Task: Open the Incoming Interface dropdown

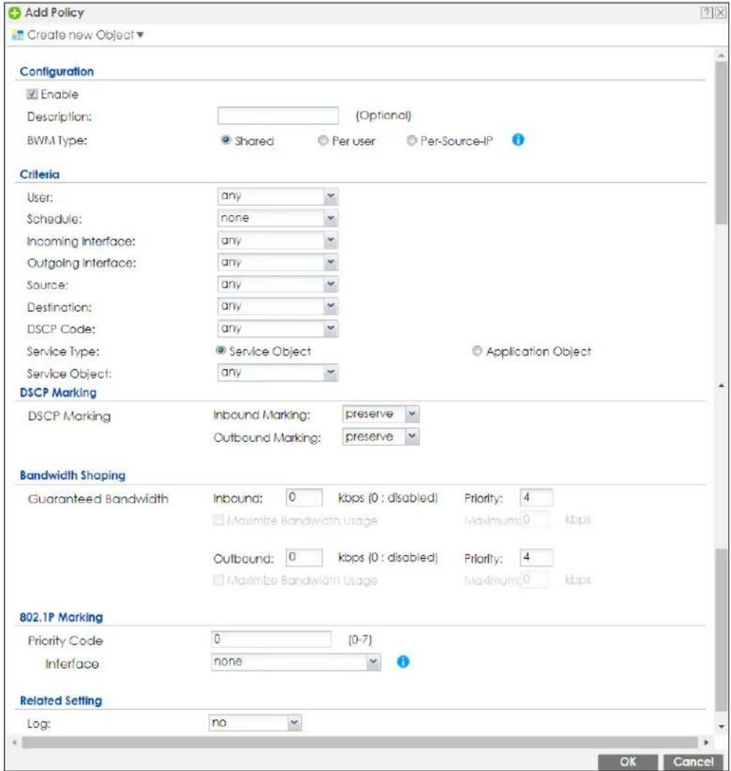Action: (x=278, y=240)
